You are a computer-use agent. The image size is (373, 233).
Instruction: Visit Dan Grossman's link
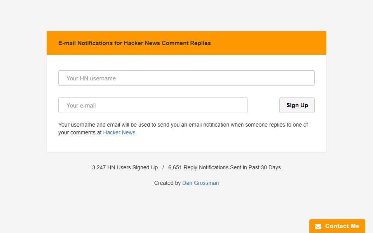pos(200,183)
